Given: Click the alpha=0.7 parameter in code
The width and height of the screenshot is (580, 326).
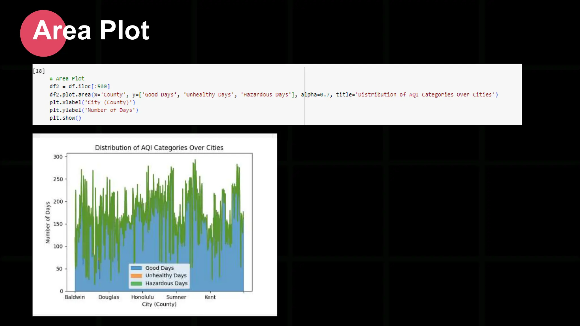Looking at the screenshot, I should 315,95.
